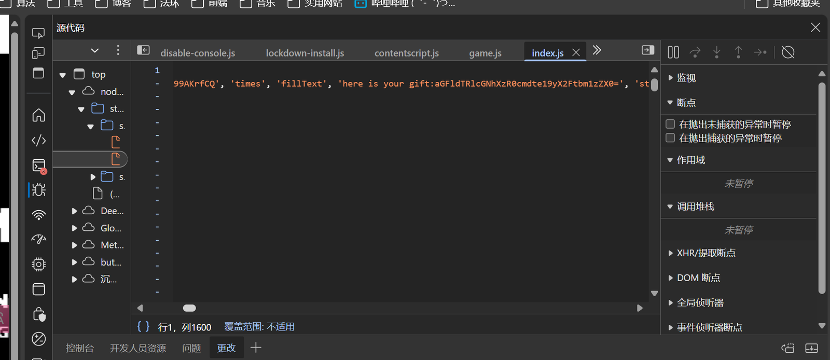Switch to the game.js tab

(486, 53)
